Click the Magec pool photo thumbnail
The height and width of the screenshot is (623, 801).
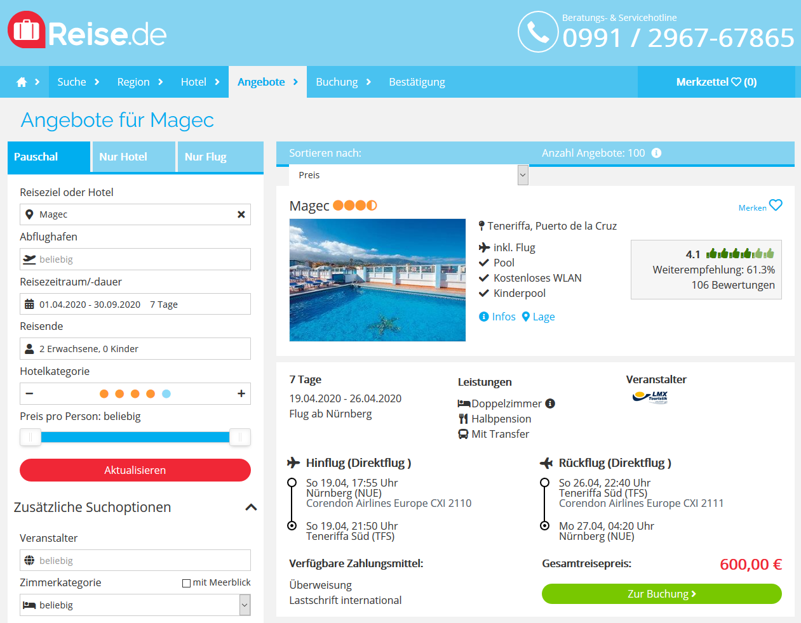pos(377,280)
